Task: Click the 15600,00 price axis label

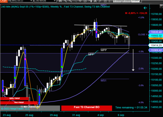Action: tap(156, 25)
